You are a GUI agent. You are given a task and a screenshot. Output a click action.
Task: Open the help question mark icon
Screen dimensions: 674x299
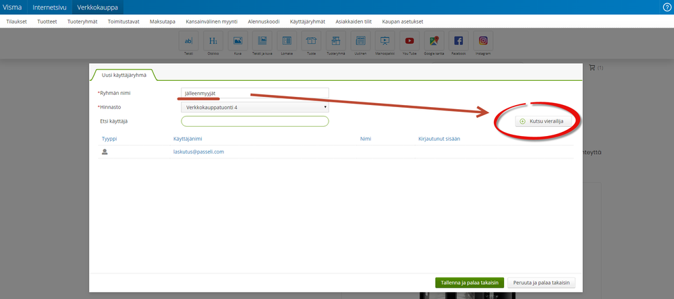[667, 7]
